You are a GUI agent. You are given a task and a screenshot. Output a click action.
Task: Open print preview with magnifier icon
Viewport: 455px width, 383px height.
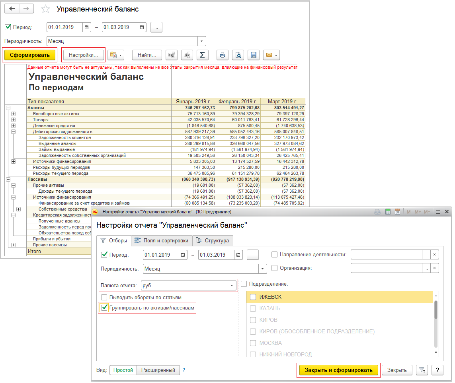(x=238, y=55)
